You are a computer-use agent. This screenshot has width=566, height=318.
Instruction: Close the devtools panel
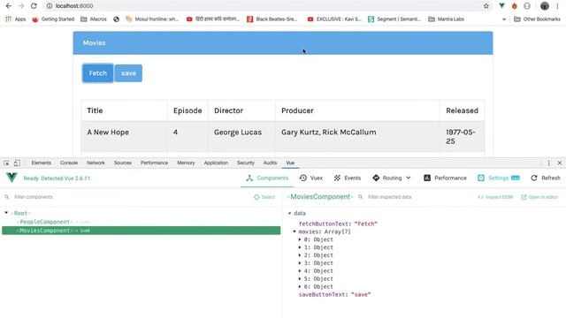point(560,163)
